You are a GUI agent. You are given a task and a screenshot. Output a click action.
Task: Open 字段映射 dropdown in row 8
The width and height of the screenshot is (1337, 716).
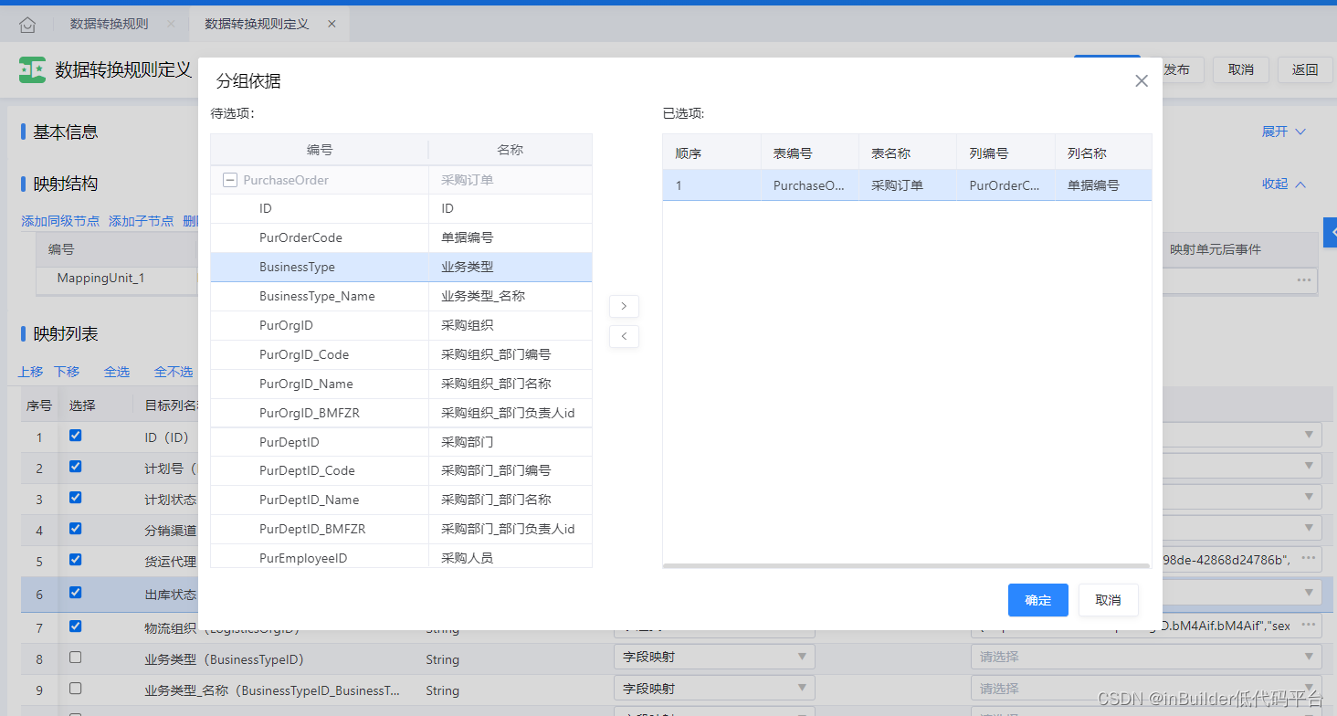(x=714, y=657)
